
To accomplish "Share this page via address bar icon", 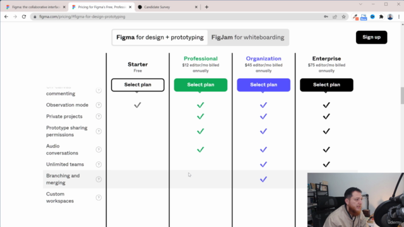I will click(x=335, y=17).
